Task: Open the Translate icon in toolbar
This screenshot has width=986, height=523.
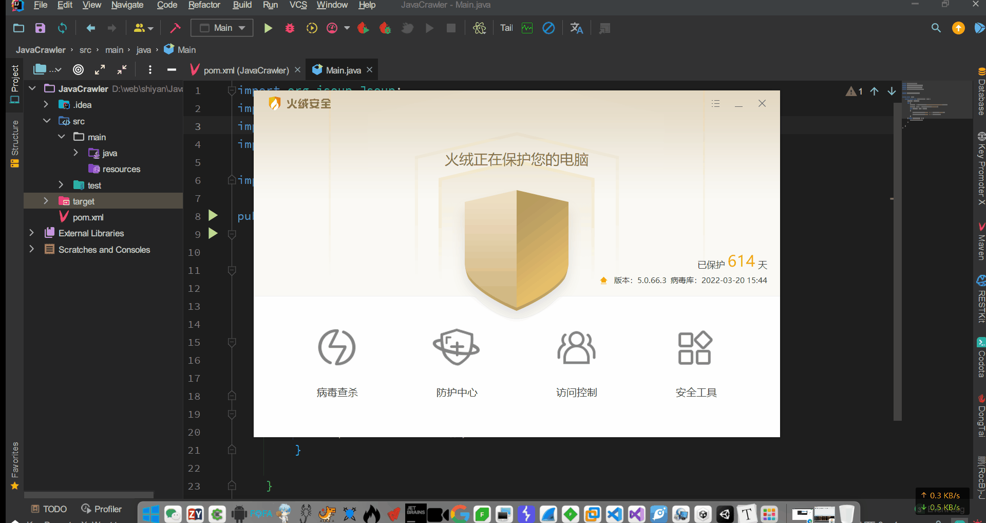Action: (576, 28)
